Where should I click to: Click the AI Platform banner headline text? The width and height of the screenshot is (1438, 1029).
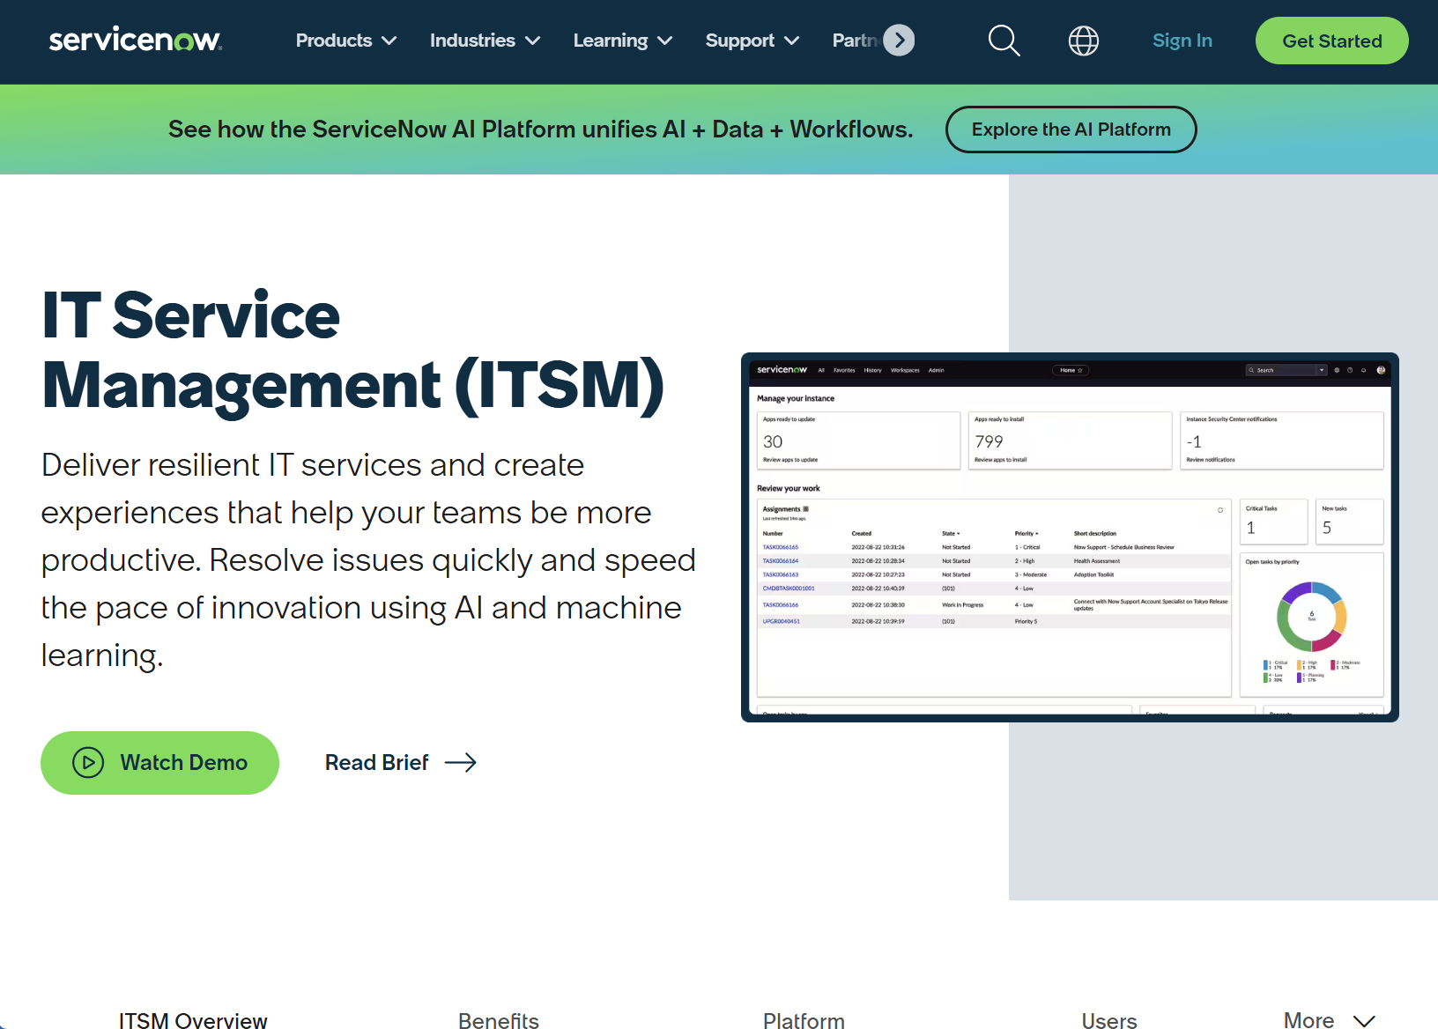point(541,130)
